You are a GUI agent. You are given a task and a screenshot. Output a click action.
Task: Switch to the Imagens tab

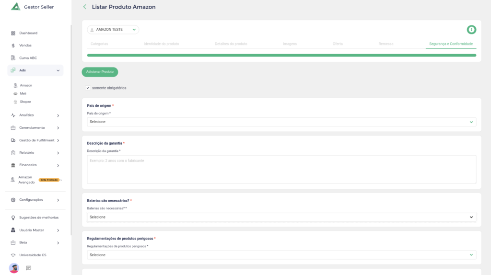pos(290,44)
